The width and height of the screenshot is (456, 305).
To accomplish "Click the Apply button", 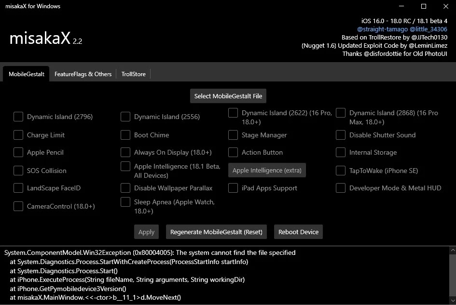I will click(146, 232).
